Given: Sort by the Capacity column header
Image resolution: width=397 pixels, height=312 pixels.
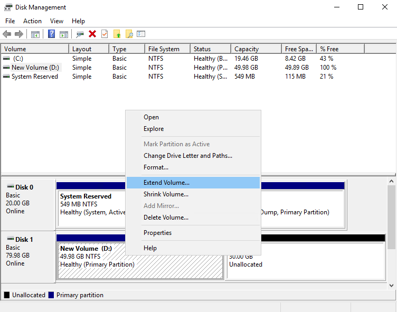Looking at the screenshot, I should (256, 49).
